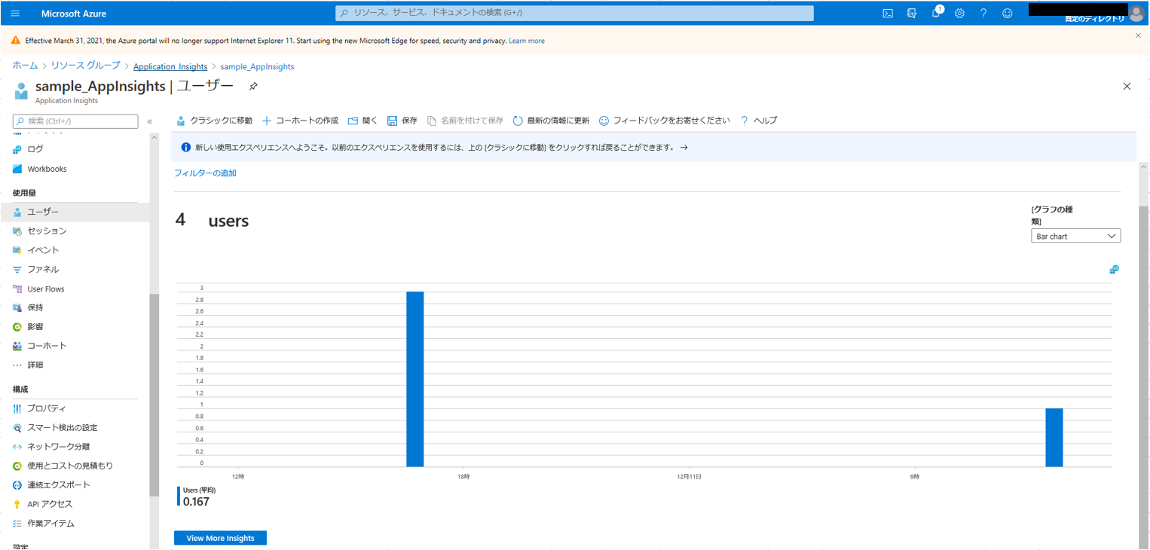Refresh with 最新の情報に更新
This screenshot has height=550, width=1150.
click(551, 121)
